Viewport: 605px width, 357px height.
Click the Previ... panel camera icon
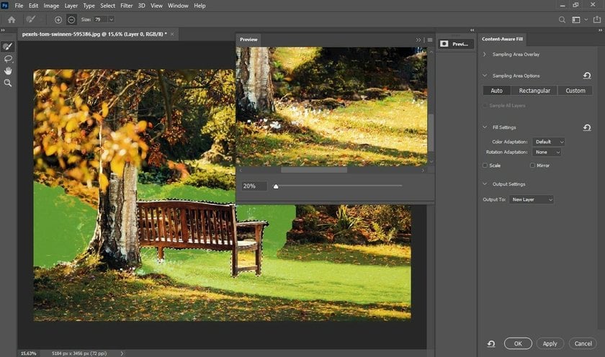[444, 44]
